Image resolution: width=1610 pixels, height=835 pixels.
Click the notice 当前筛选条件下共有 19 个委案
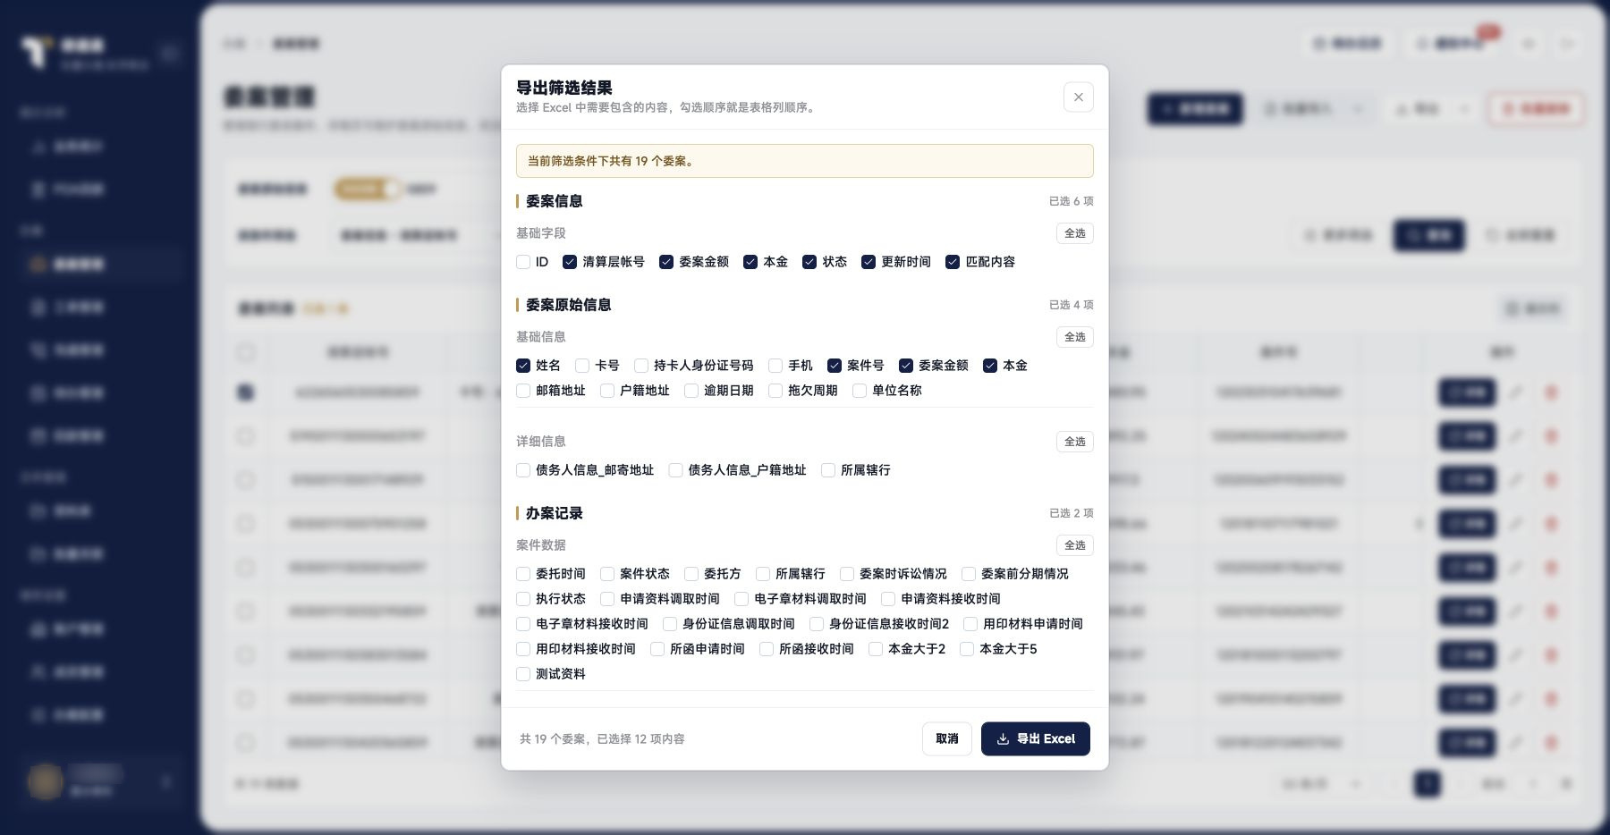pyautogui.click(x=804, y=161)
